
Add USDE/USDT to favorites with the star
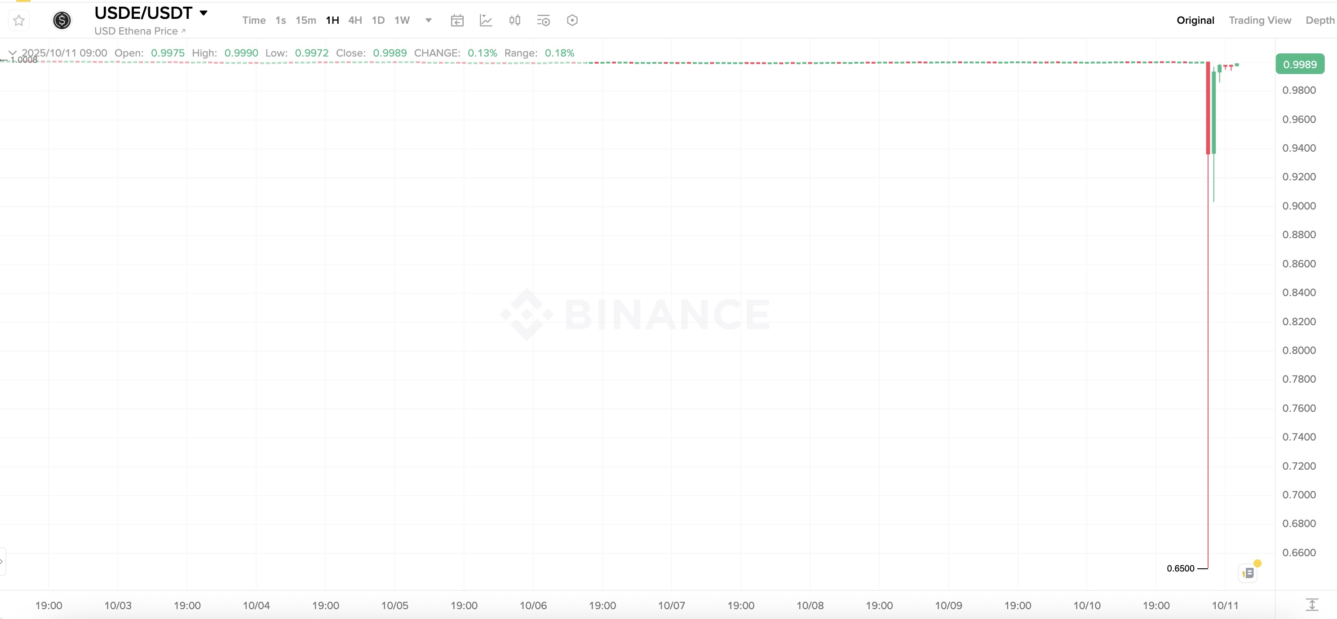[x=19, y=20]
